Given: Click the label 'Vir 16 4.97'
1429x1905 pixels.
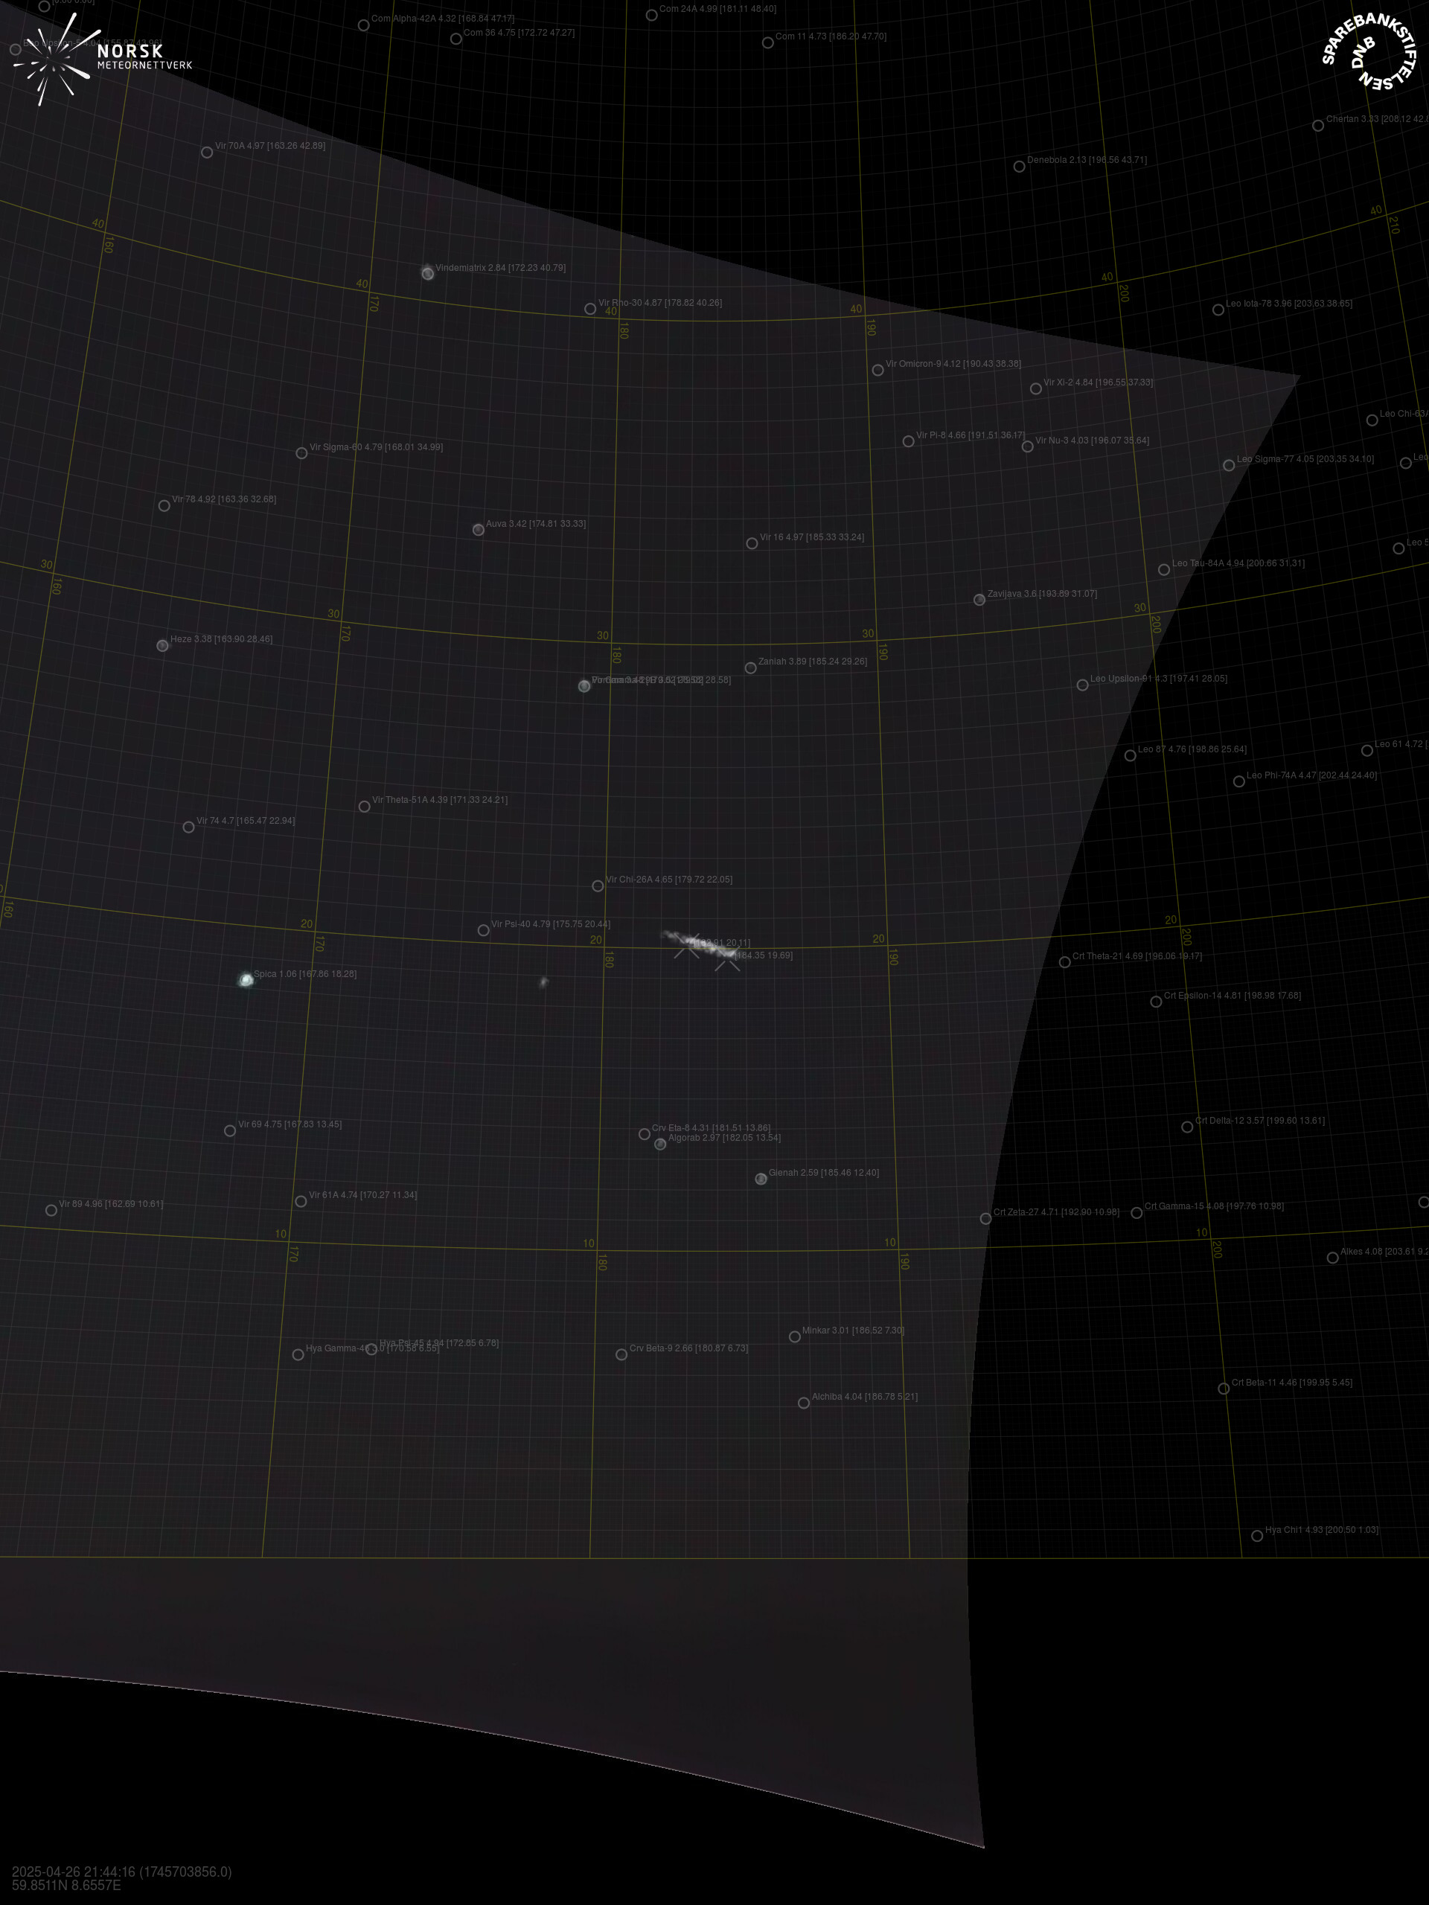Looking at the screenshot, I should (781, 537).
